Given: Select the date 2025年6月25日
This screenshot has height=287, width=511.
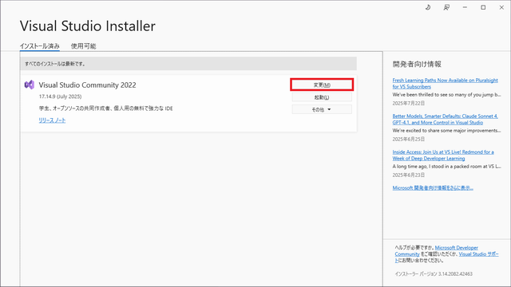Looking at the screenshot, I should point(409,139).
